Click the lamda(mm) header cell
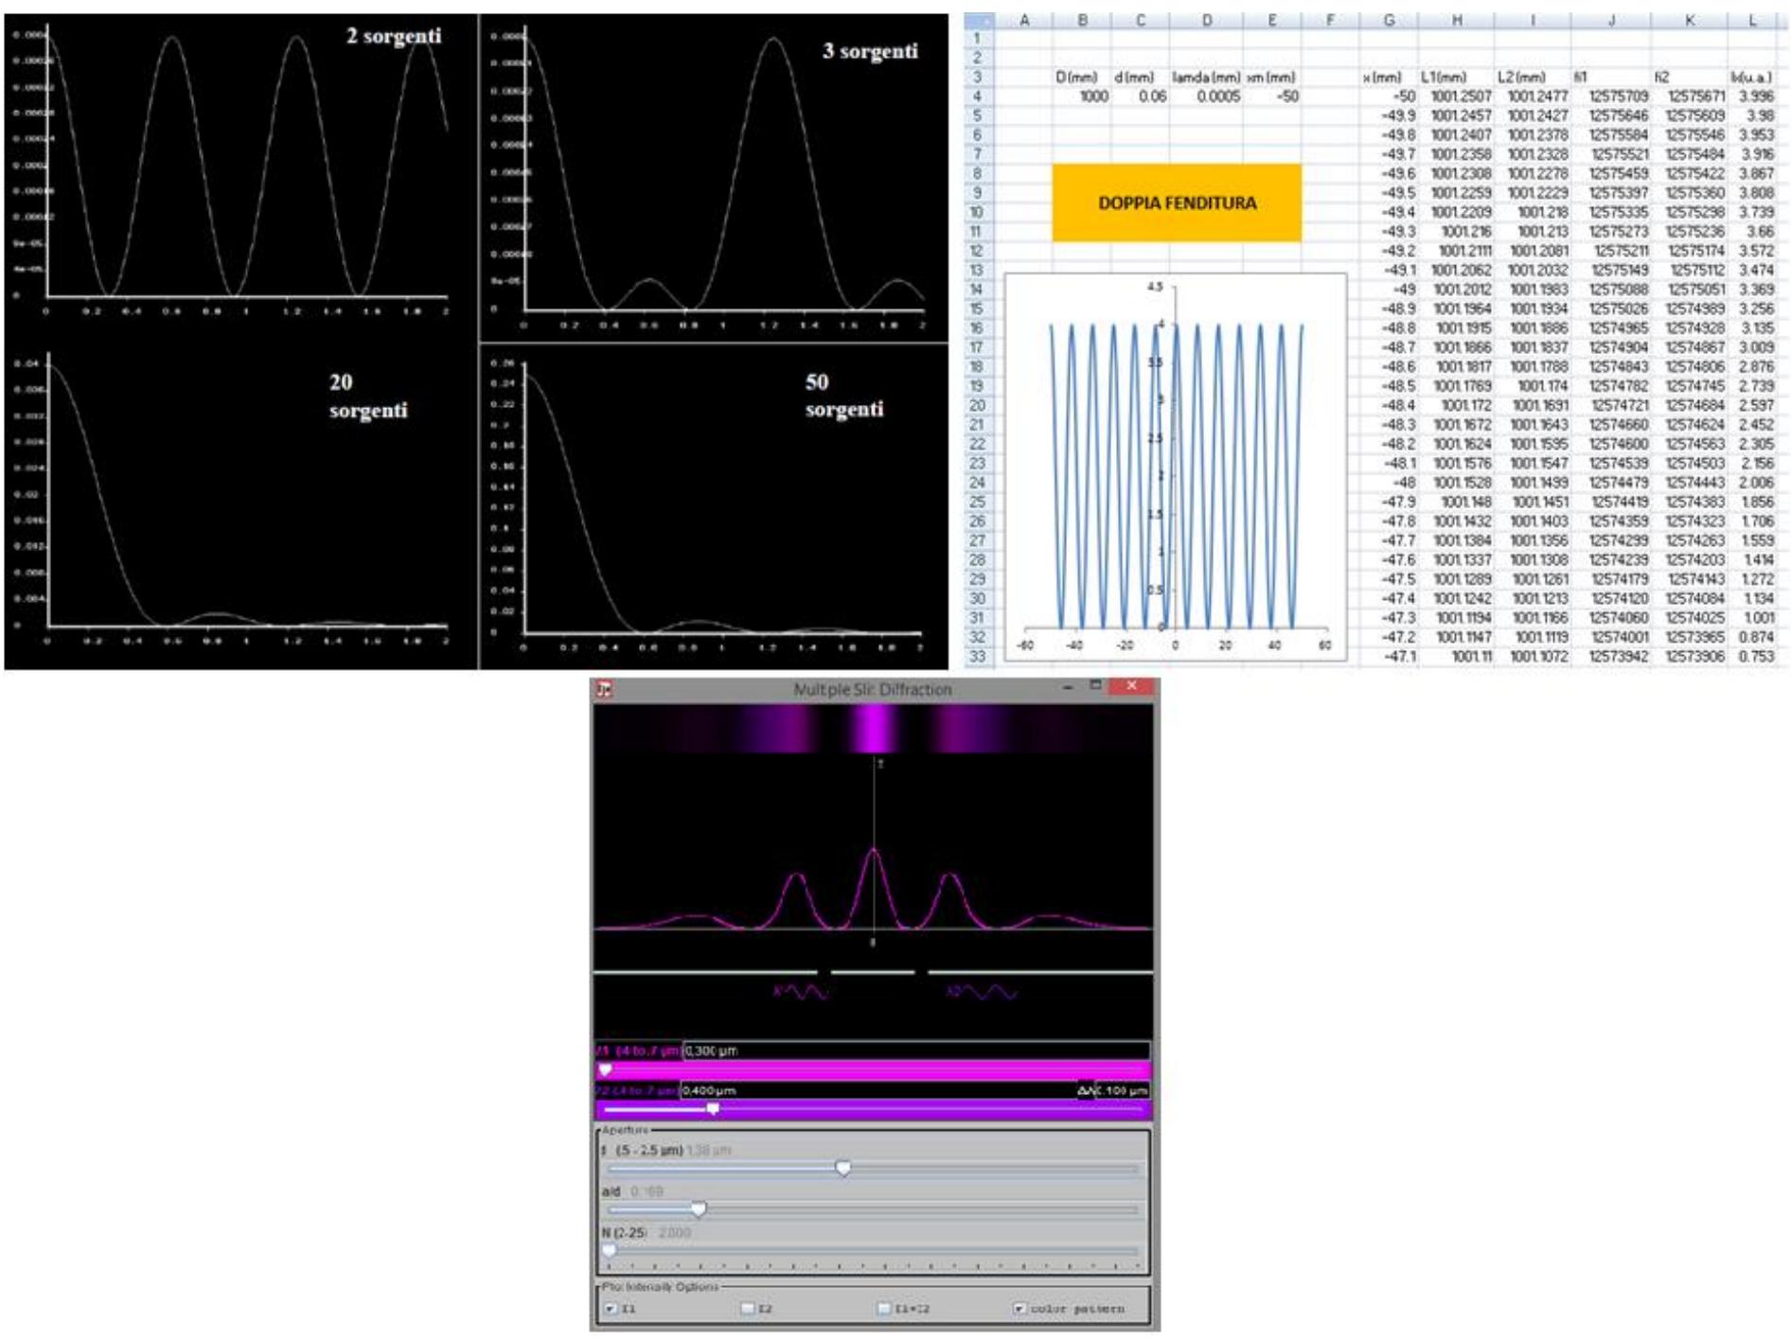Image resolution: width=1791 pixels, height=1340 pixels. (x=1206, y=78)
